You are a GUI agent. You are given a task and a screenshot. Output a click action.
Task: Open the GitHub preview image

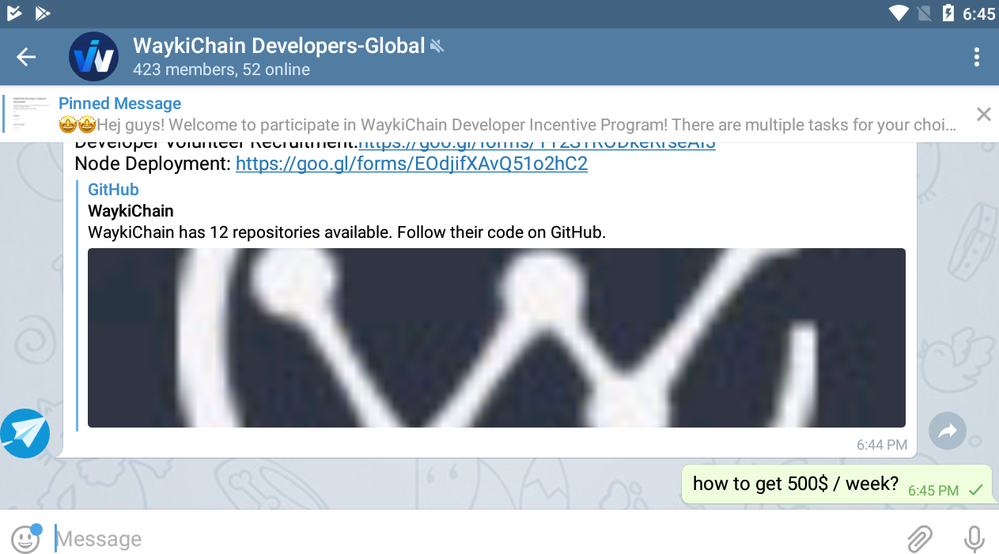[496, 337]
